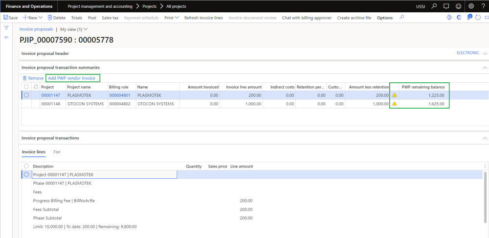This screenshot has width=489, height=238.
Task: Click the settings gear icon
Action: pyautogui.click(x=471, y=6)
